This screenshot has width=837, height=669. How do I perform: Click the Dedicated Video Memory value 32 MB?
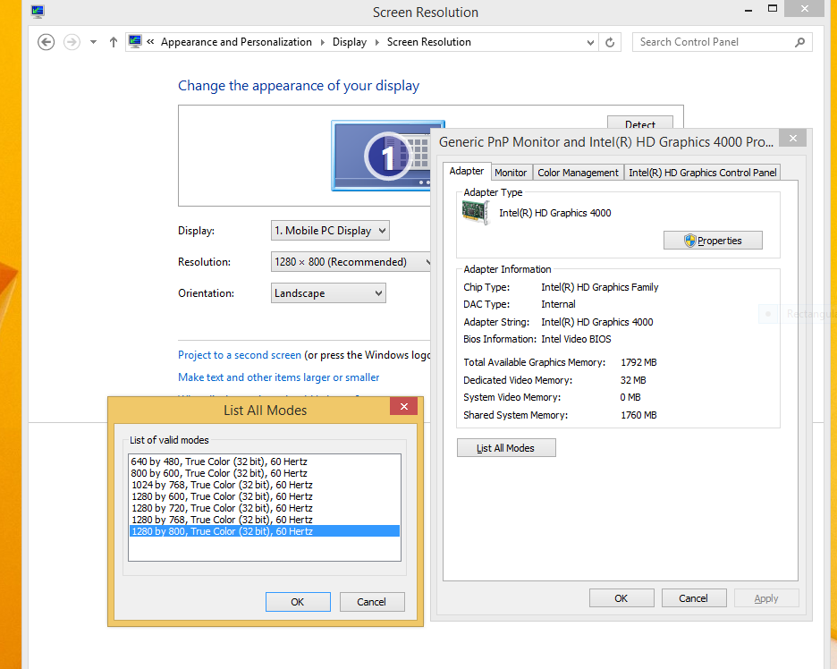coord(633,380)
